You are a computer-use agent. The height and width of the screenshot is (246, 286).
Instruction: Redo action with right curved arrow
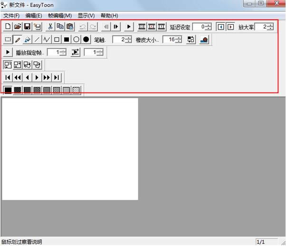click(x=93, y=27)
